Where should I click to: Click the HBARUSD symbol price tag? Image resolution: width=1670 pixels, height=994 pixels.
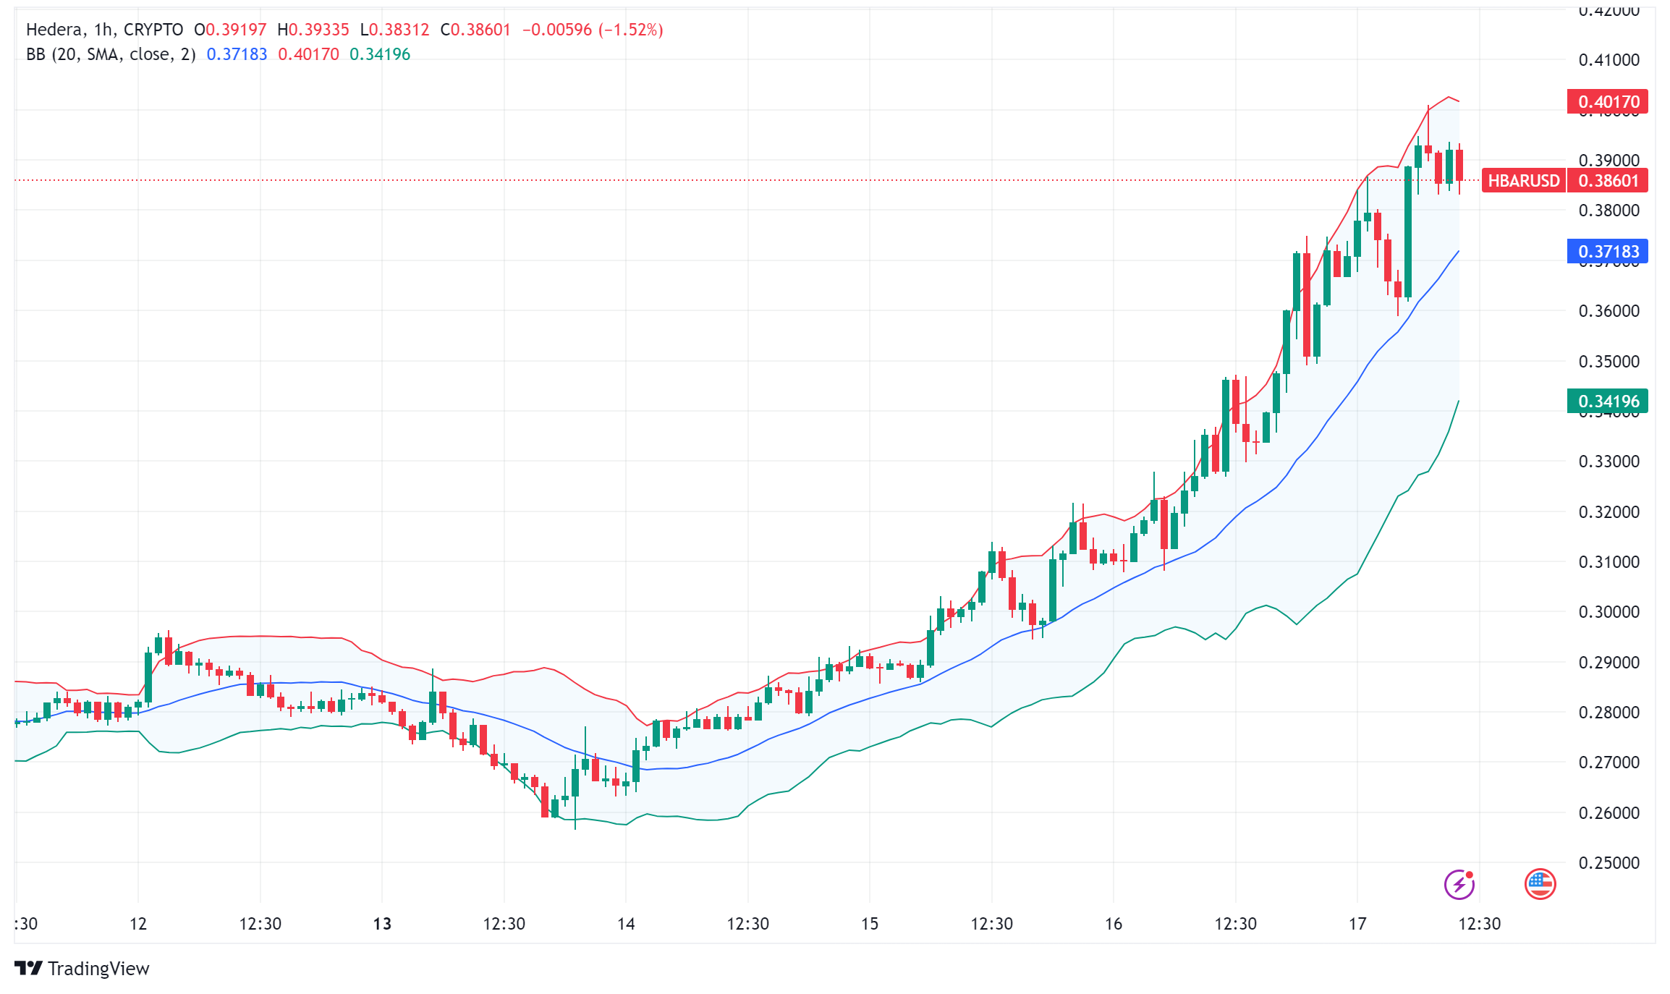pos(1523,181)
